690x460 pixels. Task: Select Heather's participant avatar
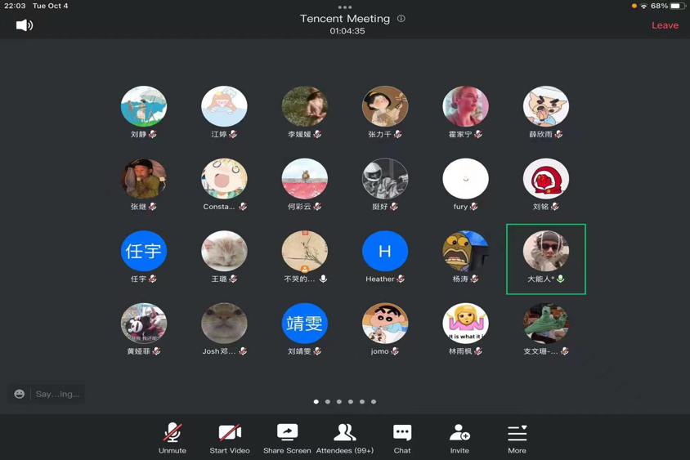[x=385, y=251]
